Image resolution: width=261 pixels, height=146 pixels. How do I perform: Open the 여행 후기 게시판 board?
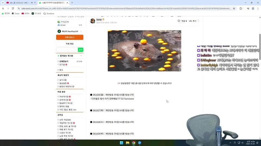66,130
